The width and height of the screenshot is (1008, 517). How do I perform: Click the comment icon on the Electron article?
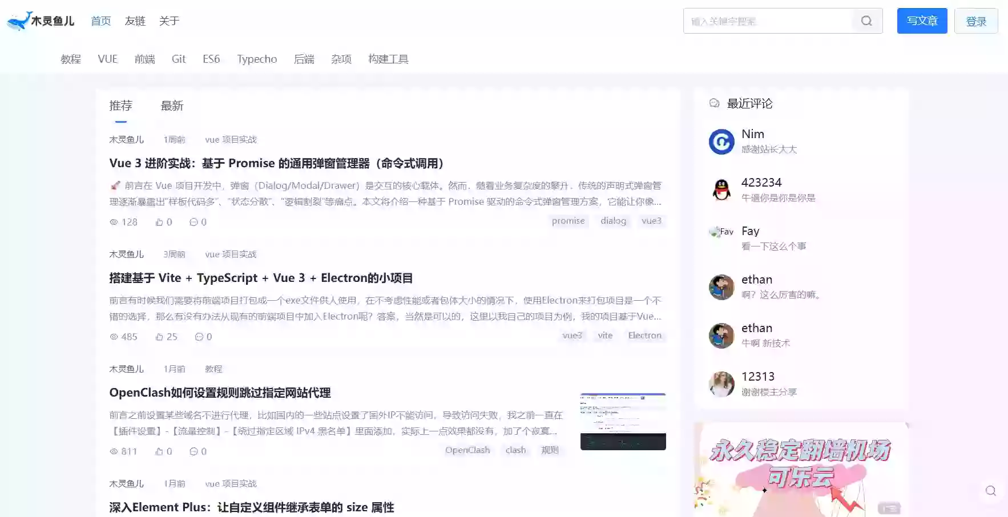199,337
